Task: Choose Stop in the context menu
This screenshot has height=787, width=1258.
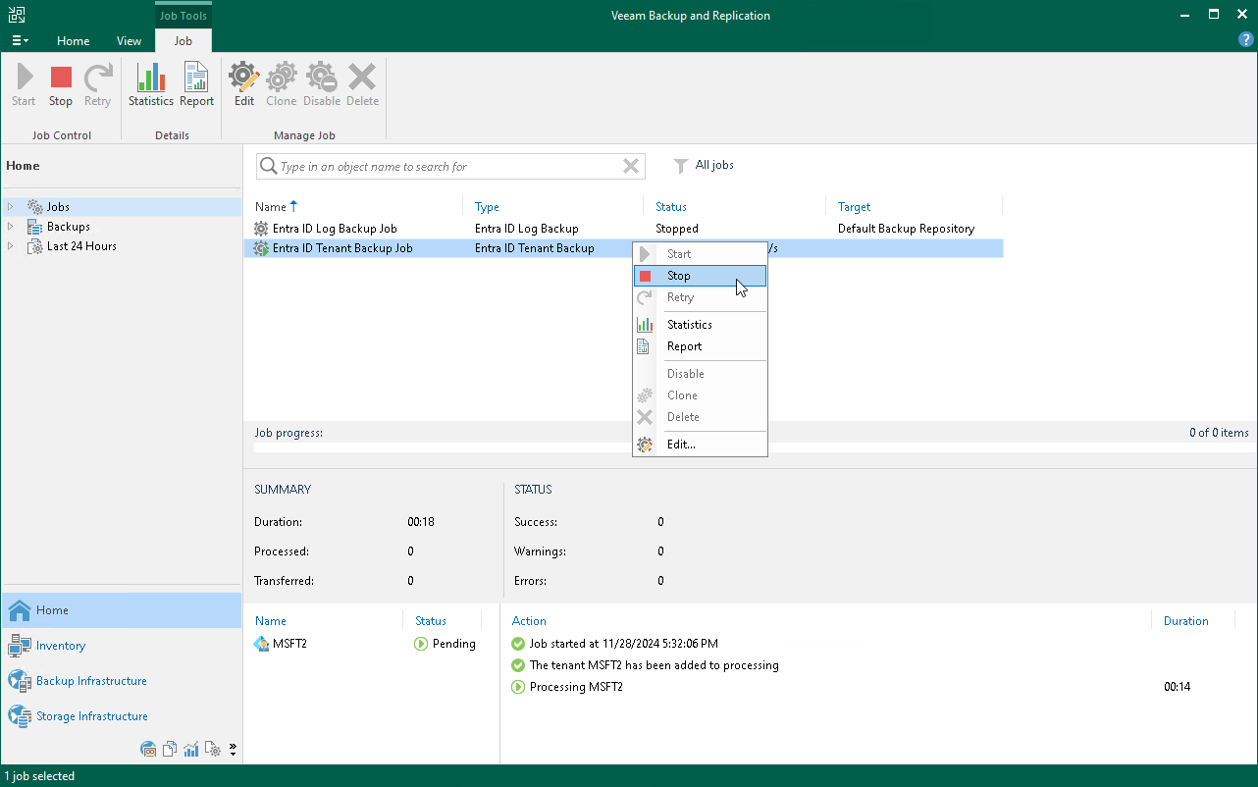Action: [x=700, y=276]
